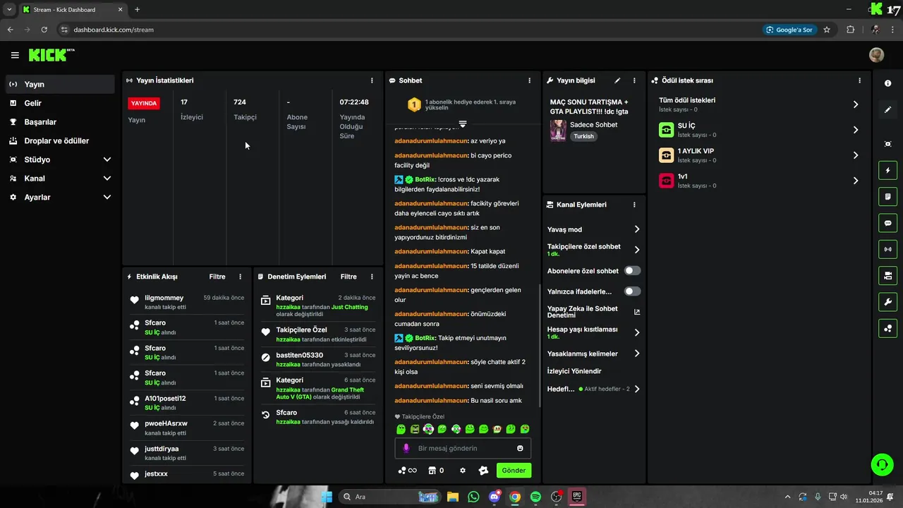Viewport: 903px width, 508px height.
Task: Edit stream info with pencil icon
Action: (x=617, y=80)
